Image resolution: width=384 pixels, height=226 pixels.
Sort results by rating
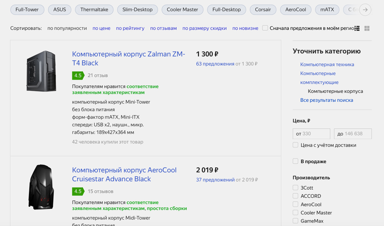point(130,28)
